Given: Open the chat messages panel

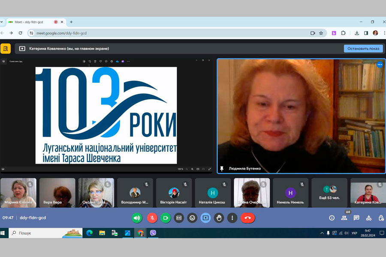Looking at the screenshot, I should point(356,218).
